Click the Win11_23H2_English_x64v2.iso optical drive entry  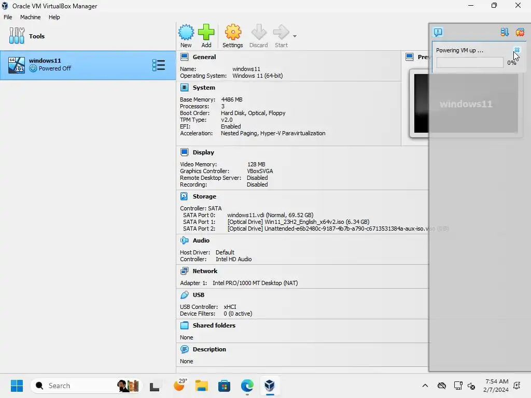(x=298, y=222)
